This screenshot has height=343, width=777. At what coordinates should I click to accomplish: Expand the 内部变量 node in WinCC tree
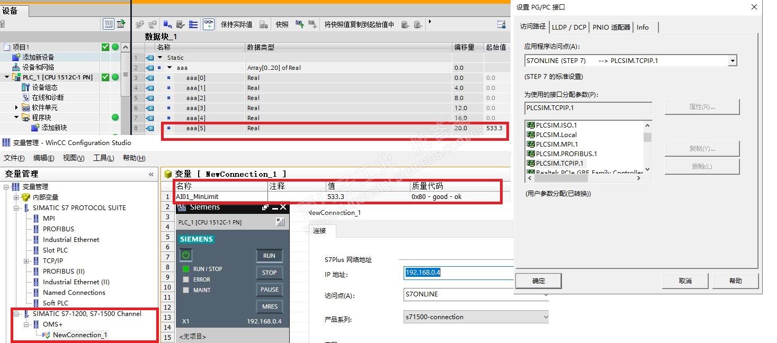16,197
